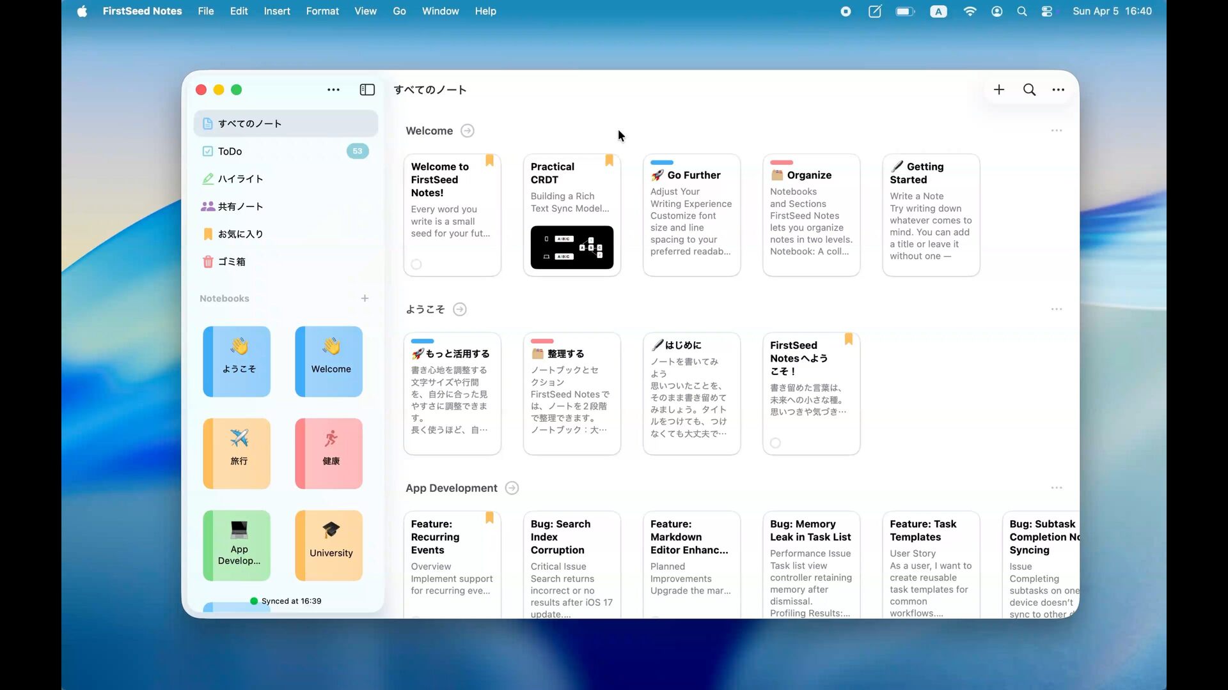Expand the ようこそ section arrow

click(459, 309)
